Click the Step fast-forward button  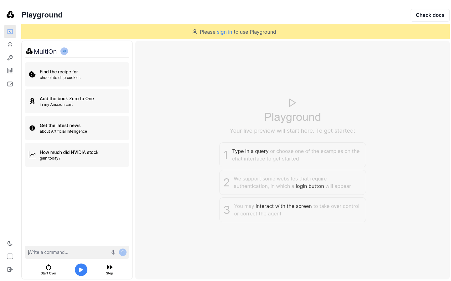pos(110,269)
